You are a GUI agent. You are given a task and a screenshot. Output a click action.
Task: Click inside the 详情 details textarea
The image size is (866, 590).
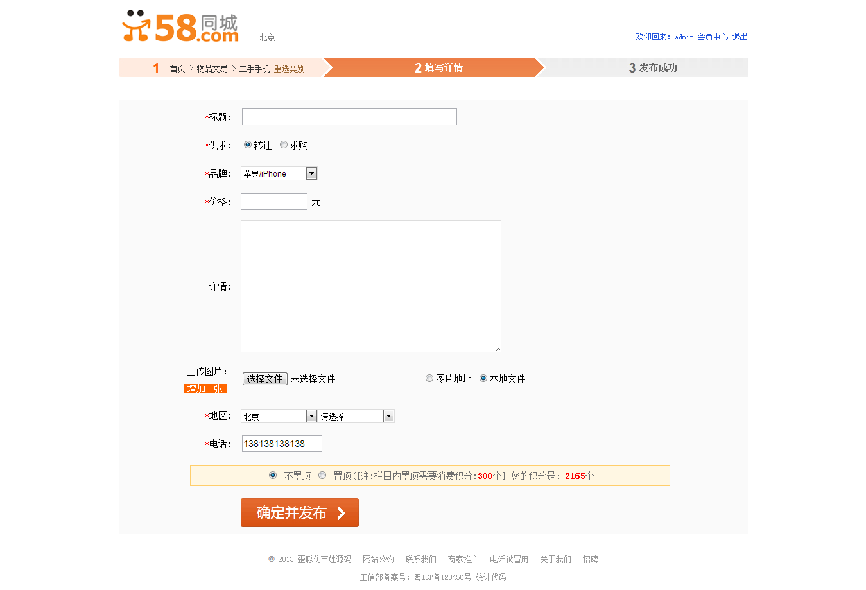[371, 286]
